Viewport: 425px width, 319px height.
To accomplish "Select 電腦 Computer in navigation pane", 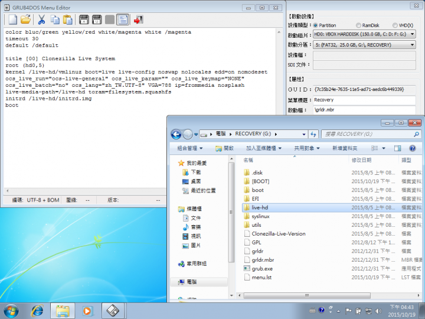I will coord(188,282).
